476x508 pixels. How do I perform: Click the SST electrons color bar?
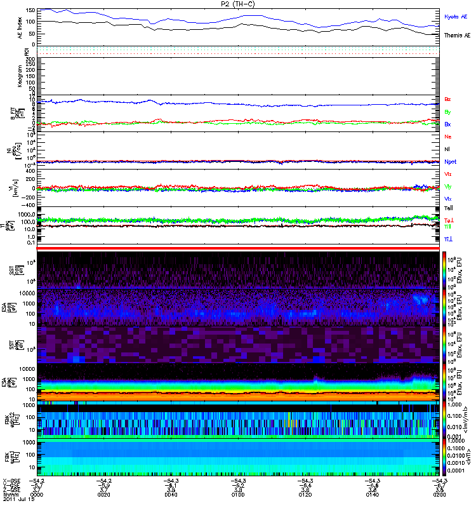click(444, 345)
